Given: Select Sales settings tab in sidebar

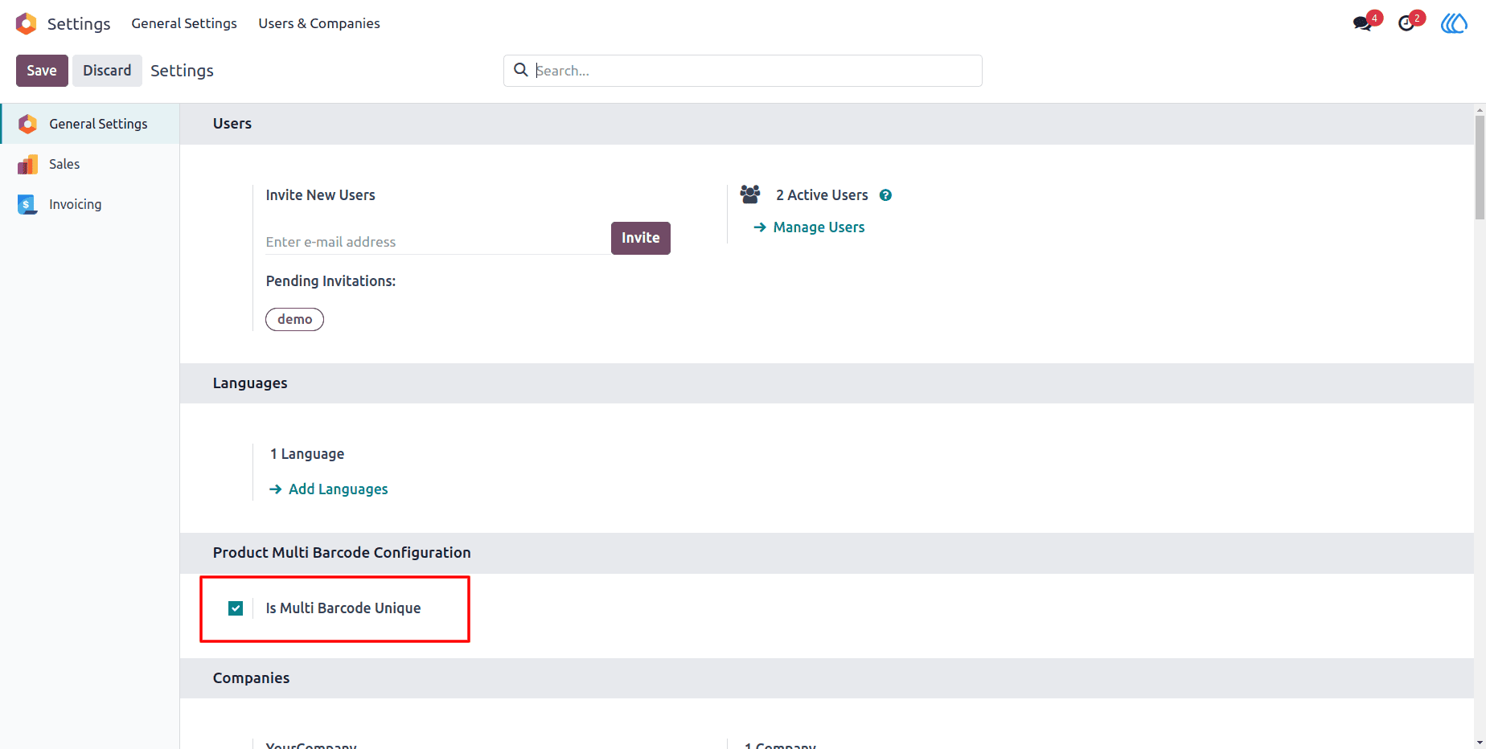Looking at the screenshot, I should 90,164.
